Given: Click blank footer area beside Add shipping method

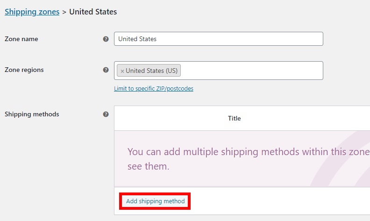Looking at the screenshot, I should point(280,201).
